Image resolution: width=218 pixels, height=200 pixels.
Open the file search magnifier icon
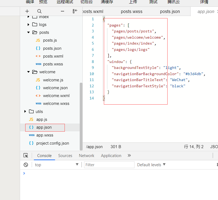coord(39,11)
